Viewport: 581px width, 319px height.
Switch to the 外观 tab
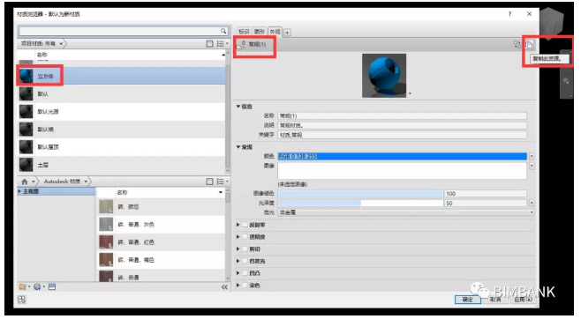(x=275, y=32)
